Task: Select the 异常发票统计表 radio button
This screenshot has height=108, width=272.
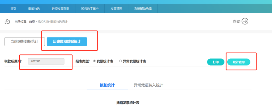Action: coord(120,61)
